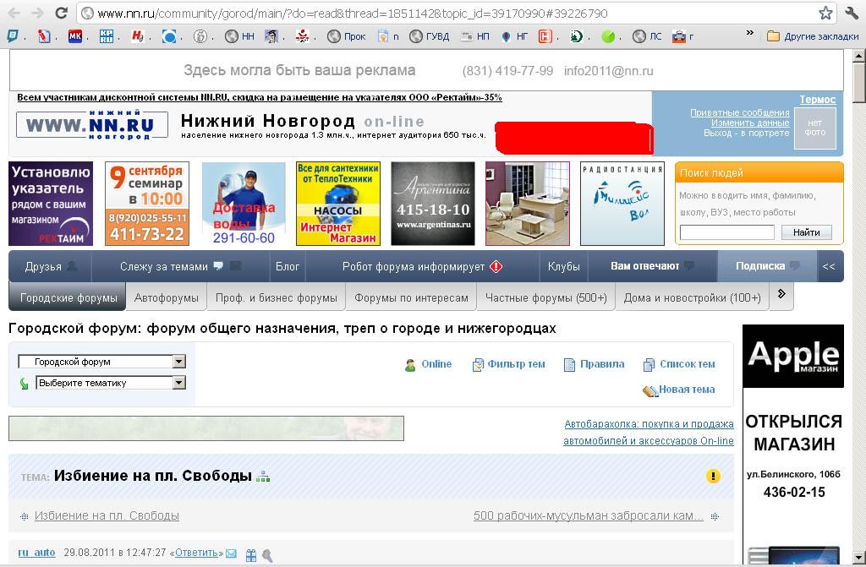Open the Дома и новостройки (100+) tab
866x567 pixels.
tap(692, 298)
